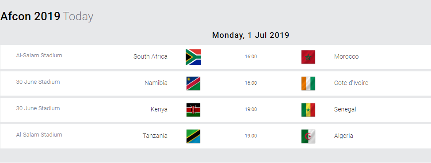Click the South Africa flag icon

click(193, 57)
